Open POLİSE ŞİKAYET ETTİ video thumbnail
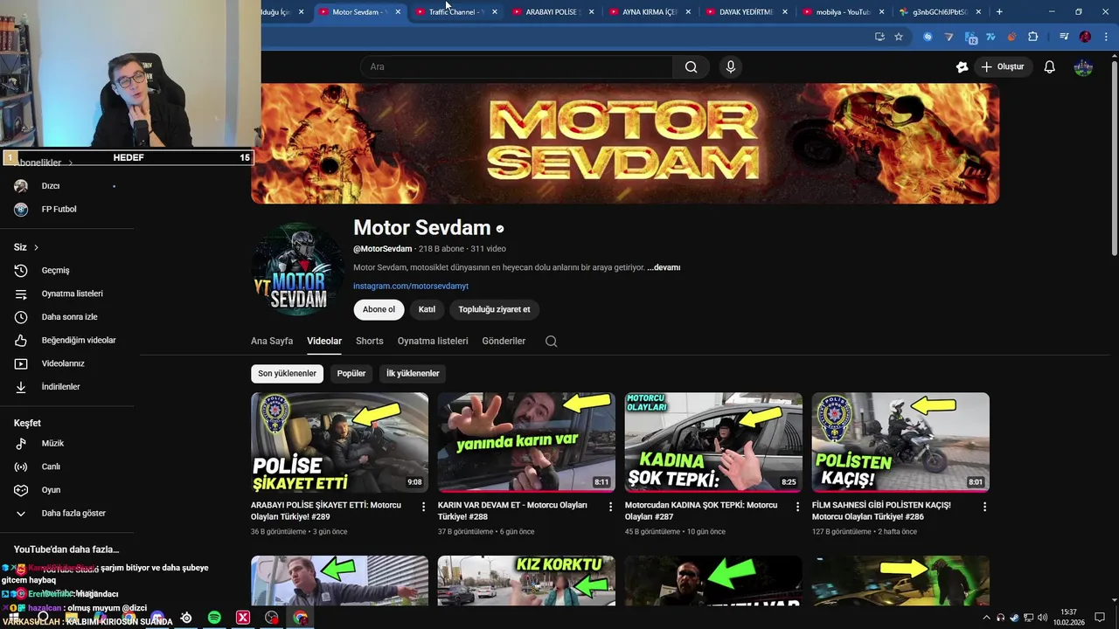 pyautogui.click(x=339, y=442)
